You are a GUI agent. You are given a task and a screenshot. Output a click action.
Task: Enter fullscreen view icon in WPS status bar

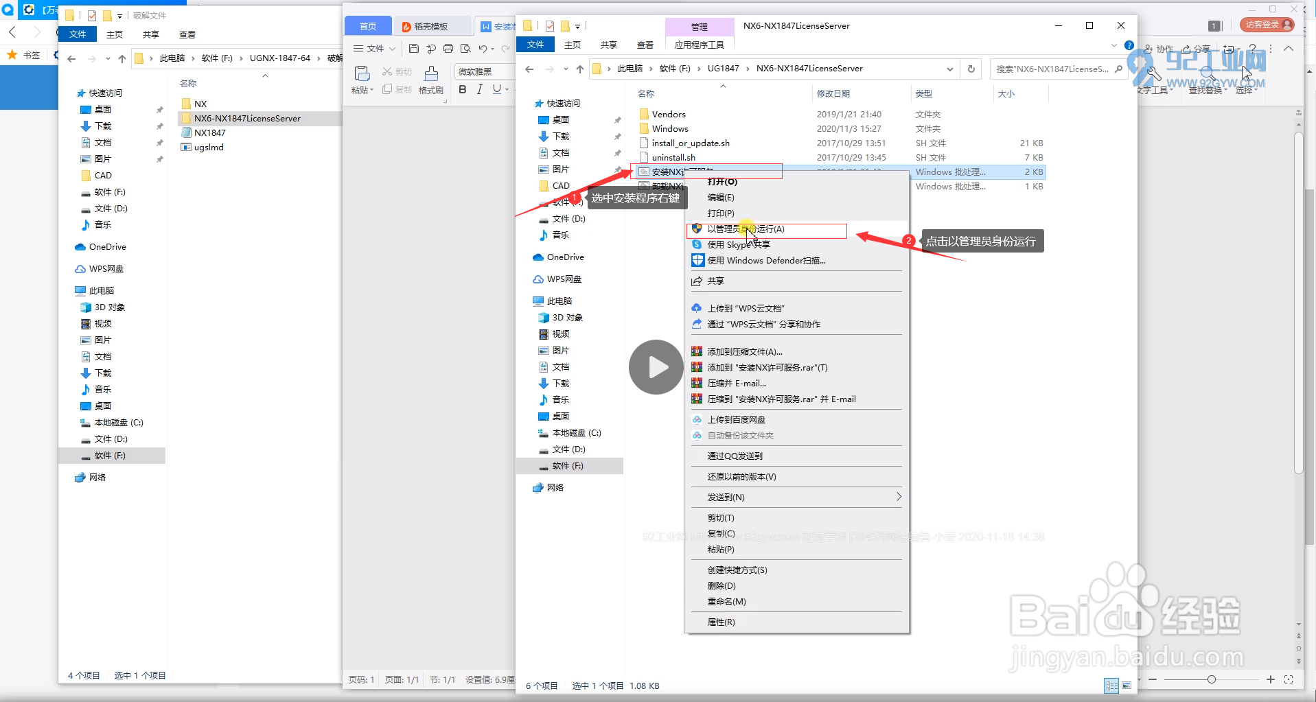[1289, 679]
